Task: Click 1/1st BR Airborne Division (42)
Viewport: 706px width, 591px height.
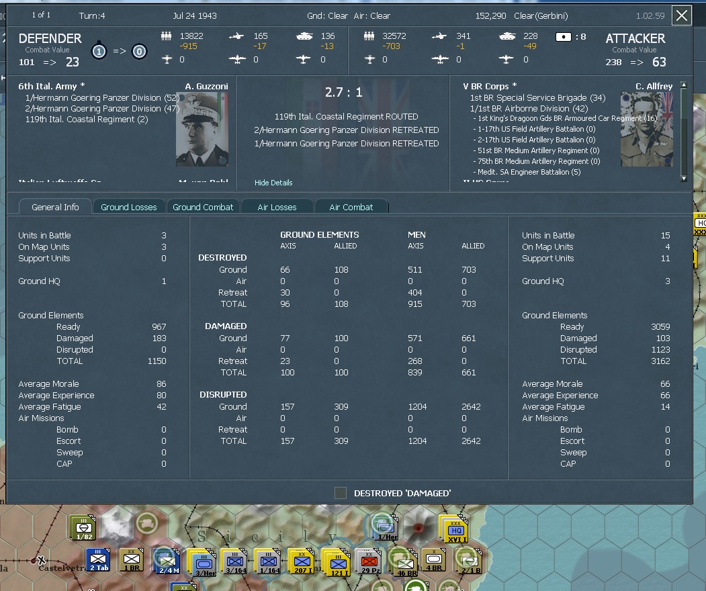Action: tap(529, 109)
